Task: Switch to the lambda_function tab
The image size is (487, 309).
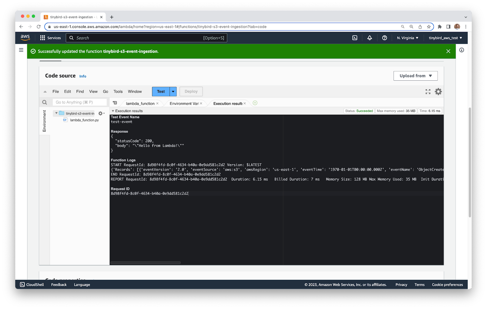Action: (140, 104)
